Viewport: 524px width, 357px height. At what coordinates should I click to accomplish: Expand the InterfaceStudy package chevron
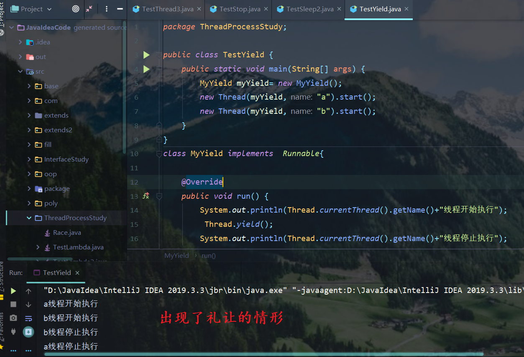[29, 159]
